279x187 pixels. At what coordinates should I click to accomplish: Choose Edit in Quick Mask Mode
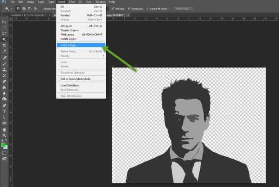point(76,79)
